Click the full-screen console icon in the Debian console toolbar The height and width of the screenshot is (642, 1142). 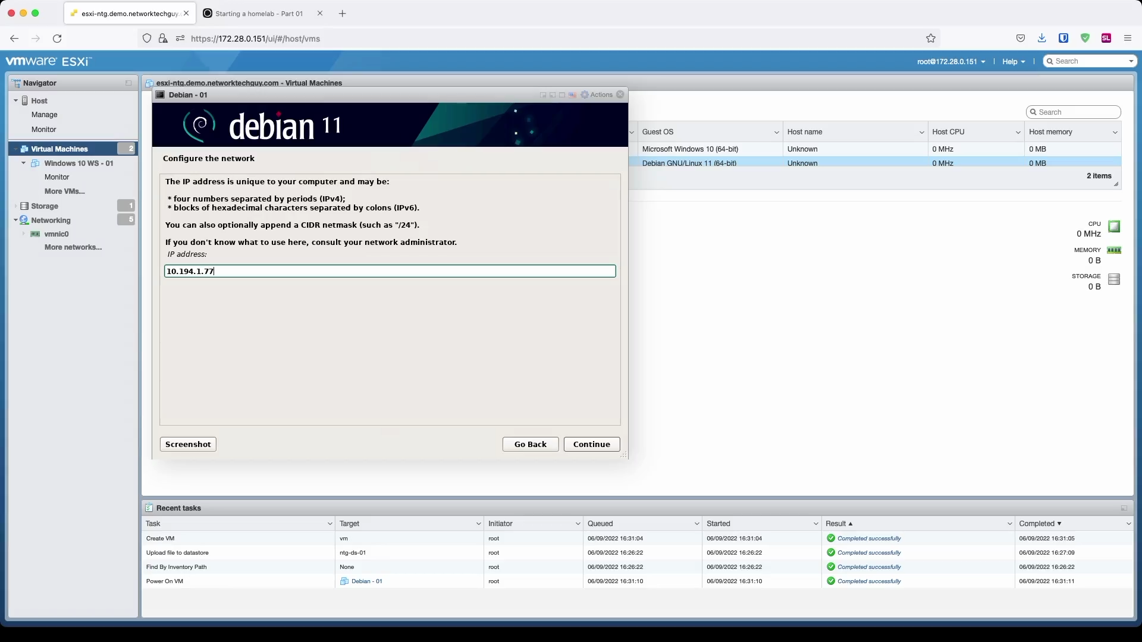(562, 95)
